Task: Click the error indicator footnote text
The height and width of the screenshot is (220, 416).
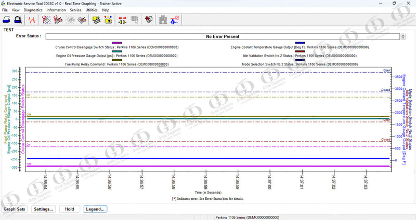Action: point(207,199)
